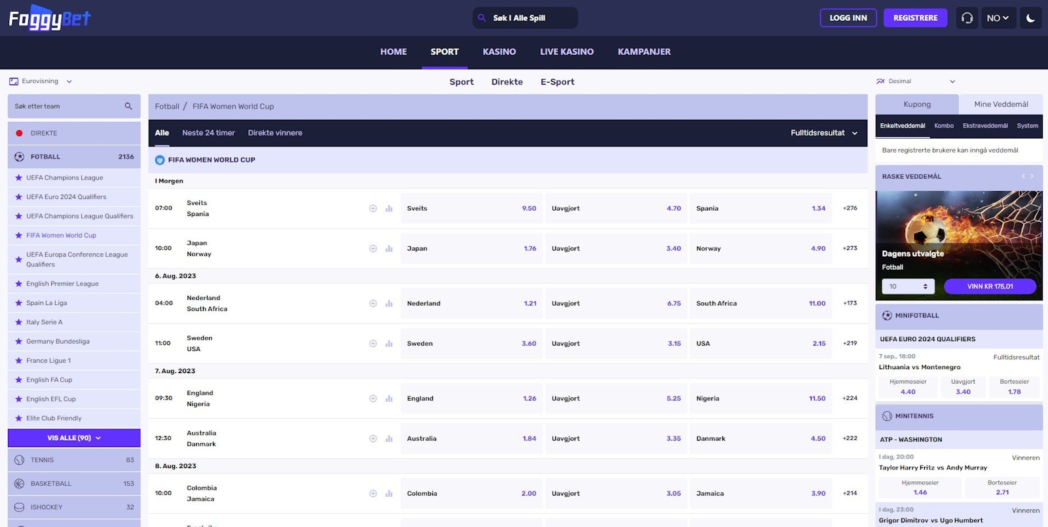The image size is (1048, 527).
Task: Click the VINN KR 175,01 button
Action: (990, 286)
